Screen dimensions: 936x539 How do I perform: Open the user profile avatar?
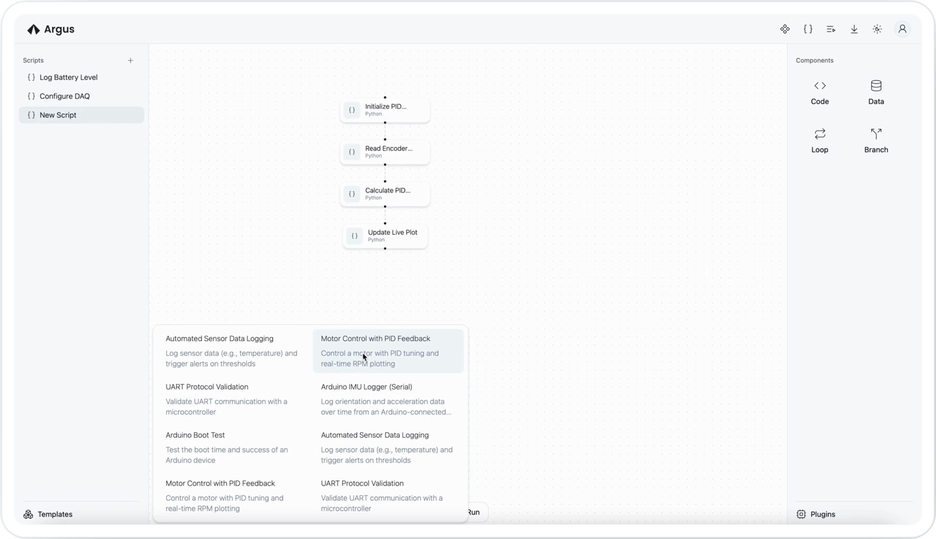(902, 29)
